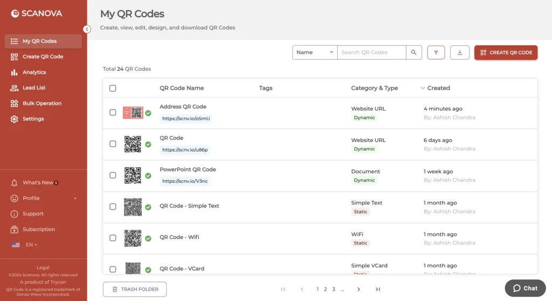Click the search magnifier icon
Viewport: 552px width, 301px height.
pos(413,52)
